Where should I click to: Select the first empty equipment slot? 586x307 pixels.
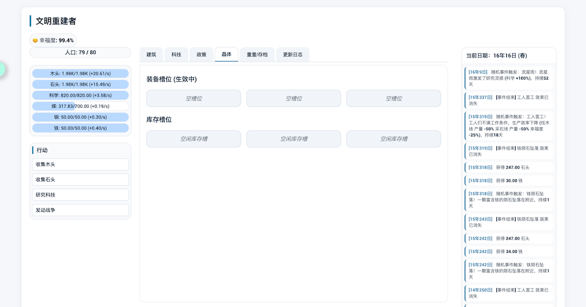(193, 98)
